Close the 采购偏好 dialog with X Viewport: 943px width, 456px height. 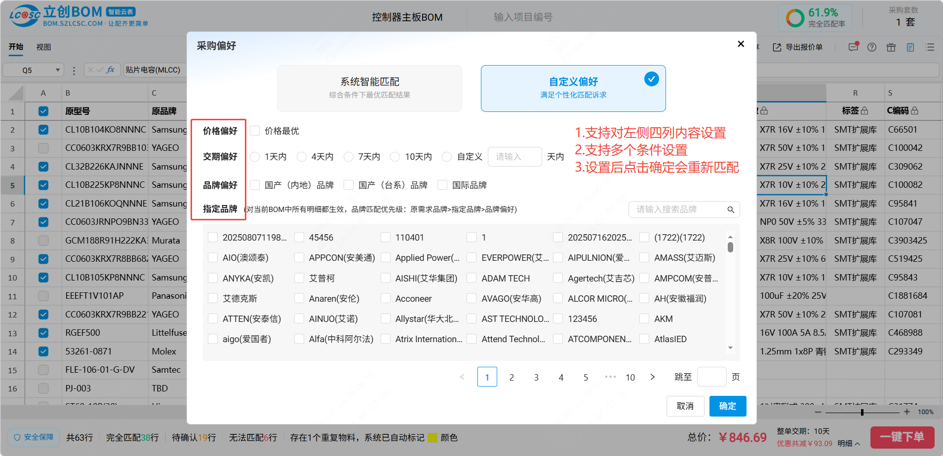(x=741, y=44)
